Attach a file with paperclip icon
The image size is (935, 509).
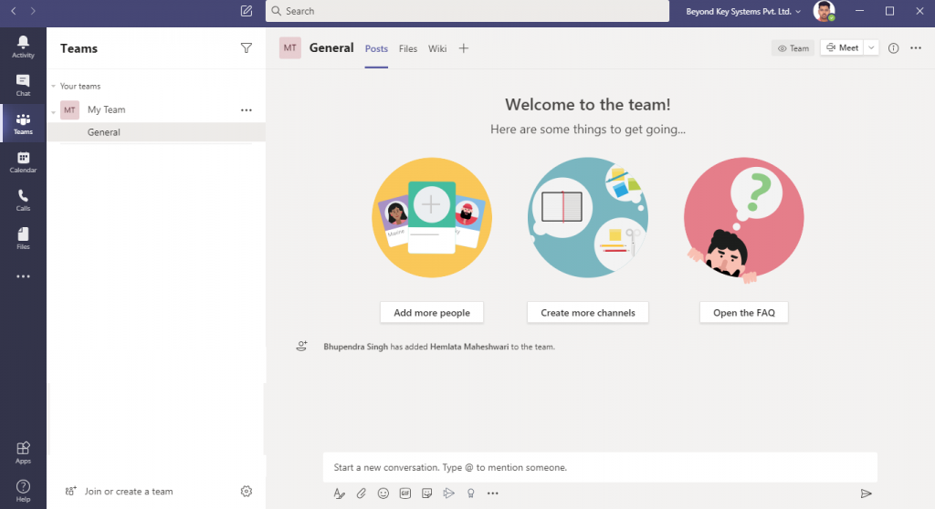tap(362, 493)
